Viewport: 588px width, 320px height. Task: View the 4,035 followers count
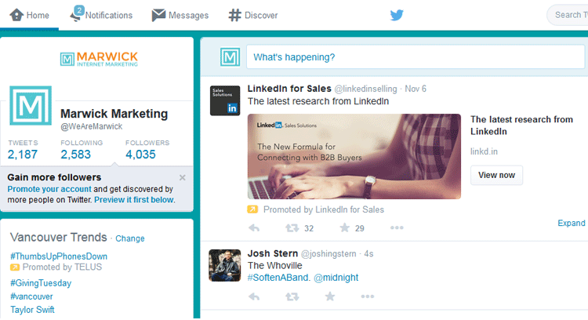(147, 149)
